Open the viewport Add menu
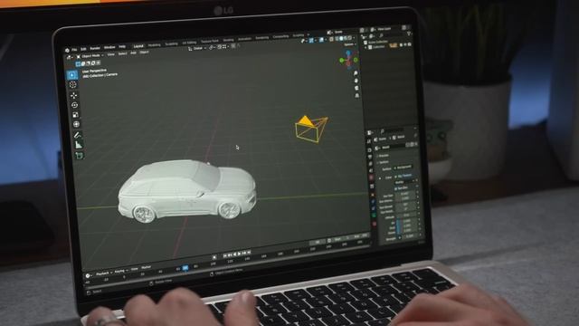This screenshot has width=579, height=326. pyautogui.click(x=133, y=53)
